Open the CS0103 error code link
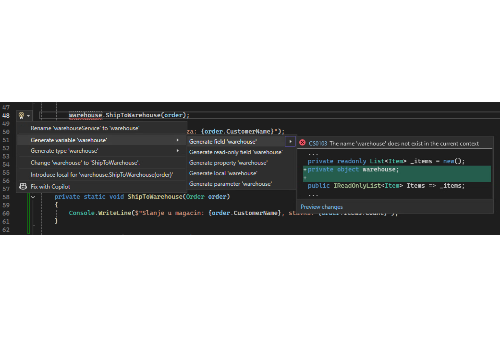500x337 pixels. click(x=317, y=144)
